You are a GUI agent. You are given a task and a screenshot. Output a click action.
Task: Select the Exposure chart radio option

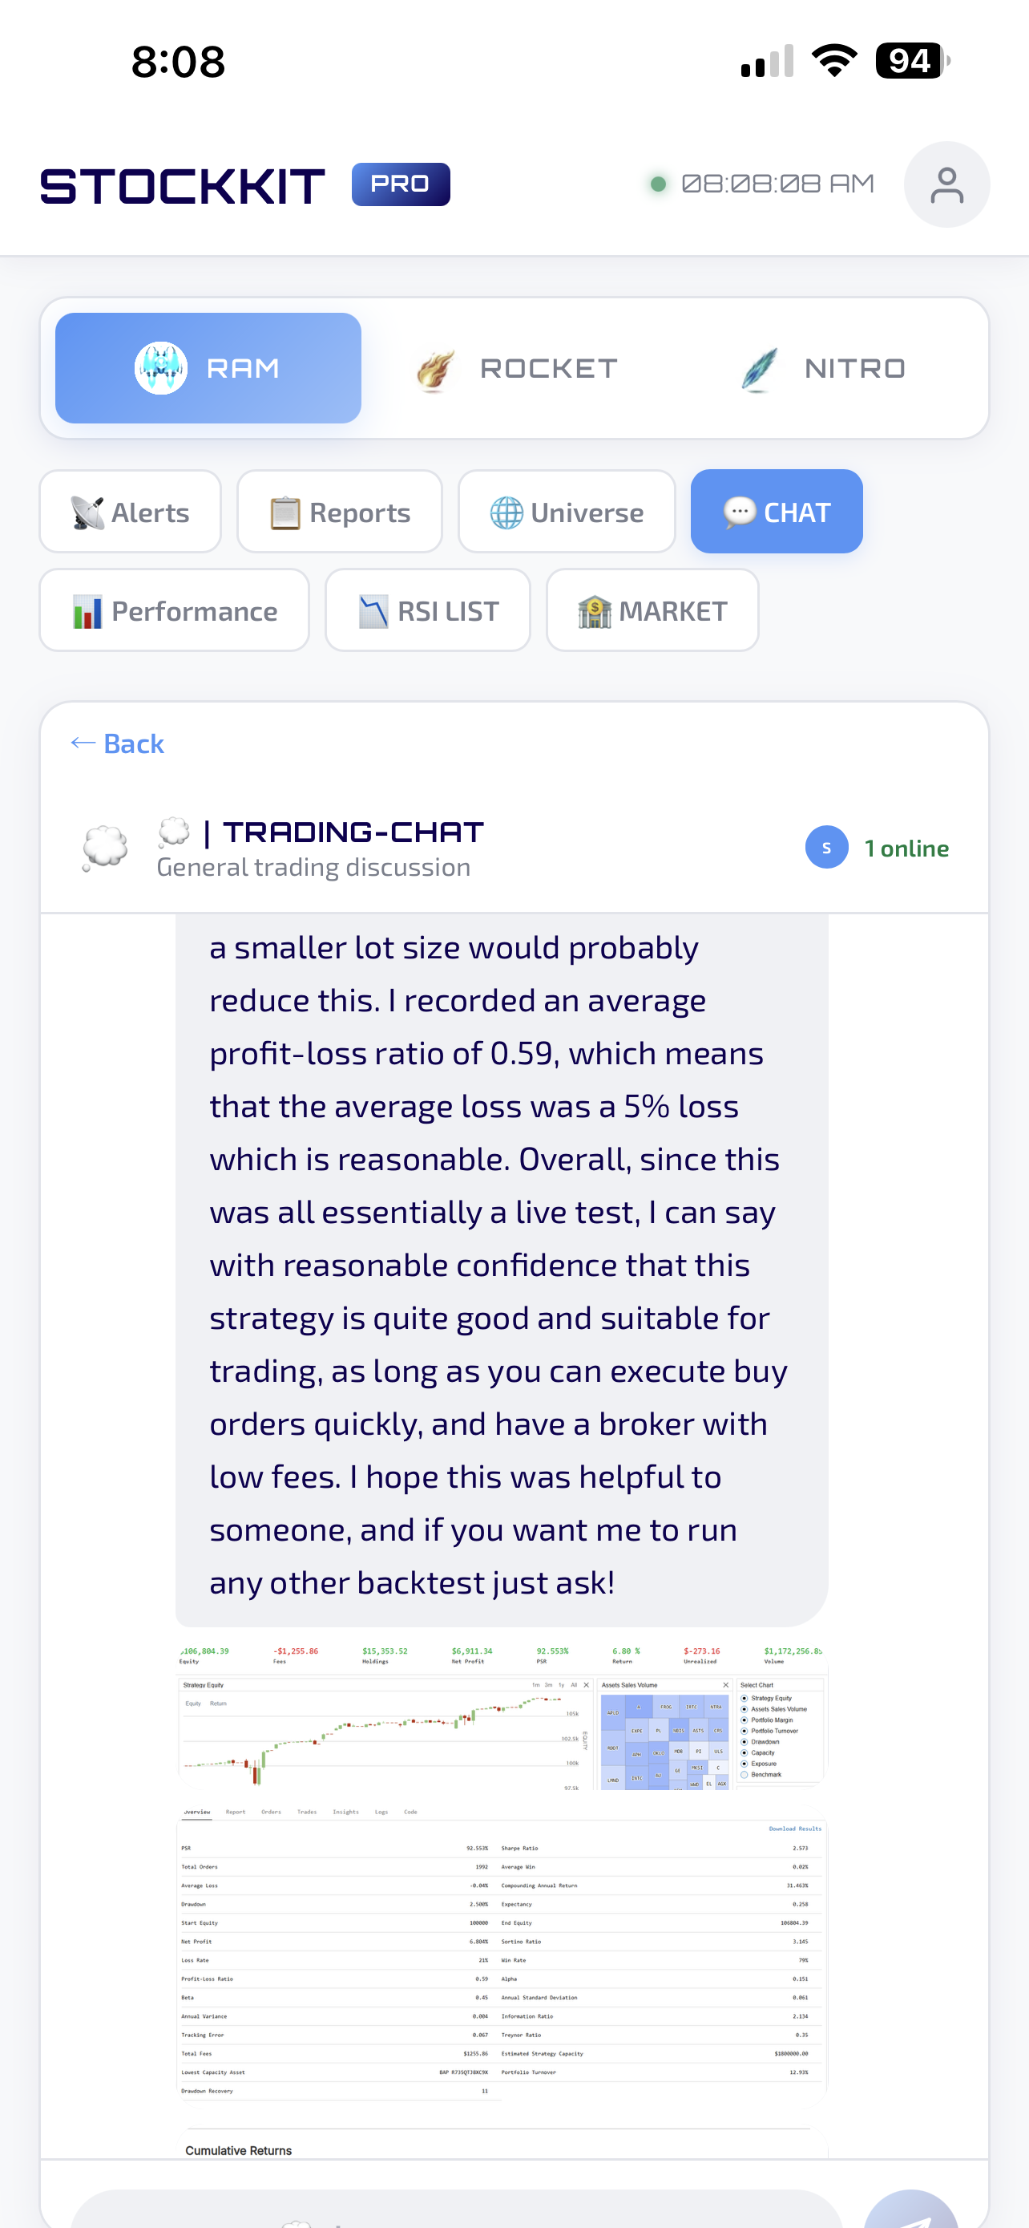click(x=745, y=1764)
